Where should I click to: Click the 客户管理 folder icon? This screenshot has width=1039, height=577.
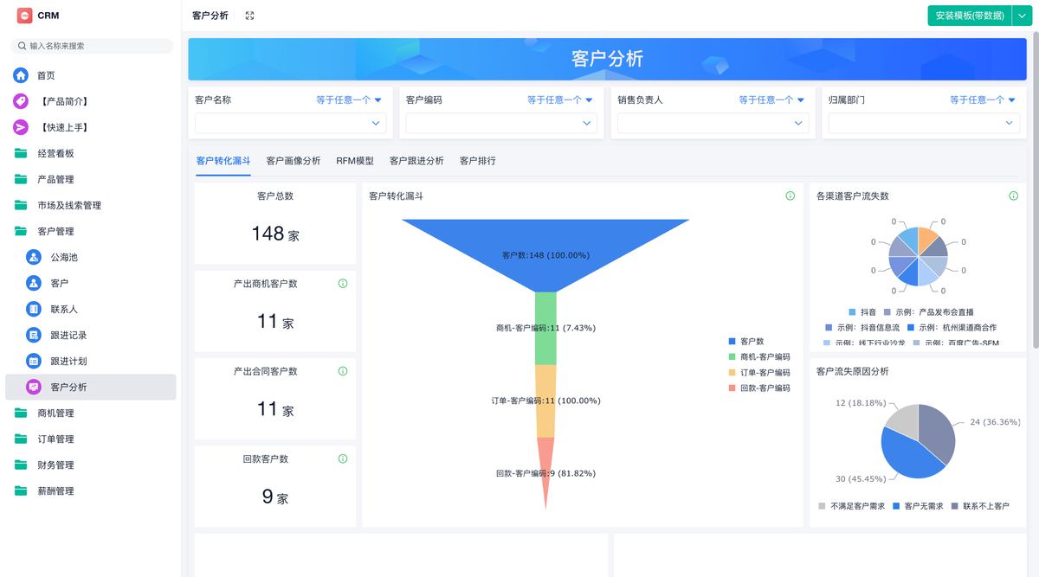coord(21,231)
